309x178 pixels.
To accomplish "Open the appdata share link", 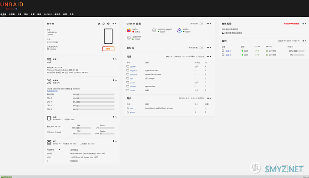I will point(133,70).
